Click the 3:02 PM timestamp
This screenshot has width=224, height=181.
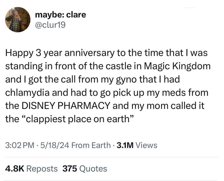coord(20,145)
